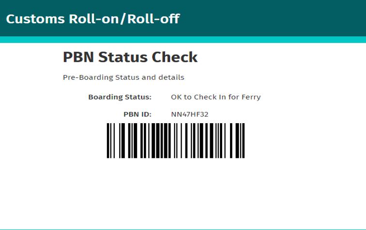Click an empty area of the dark teal header bar
The height and width of the screenshot is (230, 366).
click(273, 18)
